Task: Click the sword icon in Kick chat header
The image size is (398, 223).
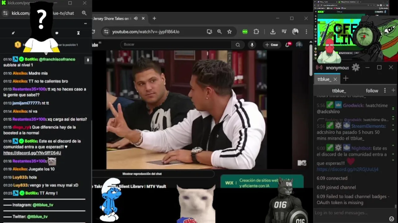Action: [13, 33]
